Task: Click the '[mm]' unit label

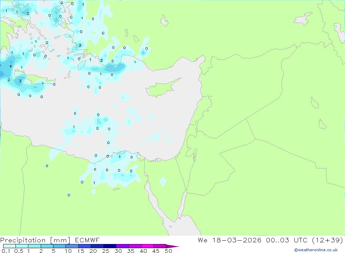Action: pos(60,240)
